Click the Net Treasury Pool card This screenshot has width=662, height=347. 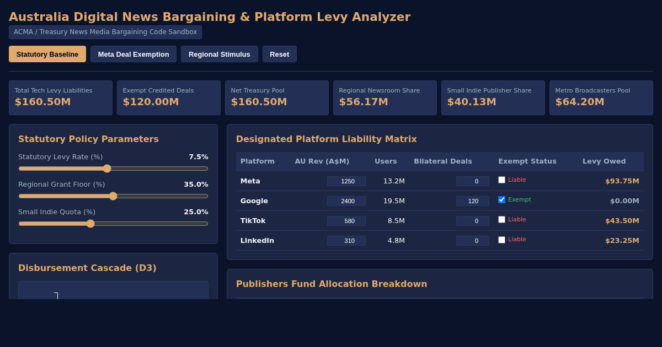pyautogui.click(x=277, y=98)
